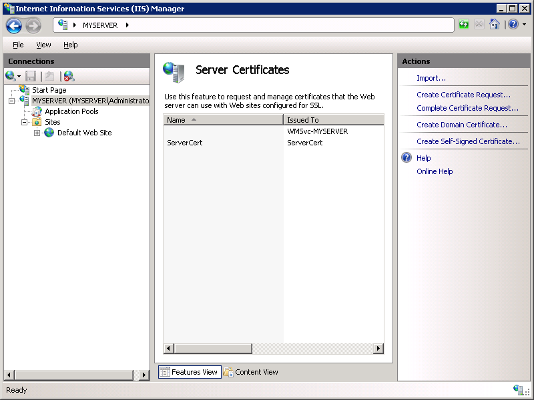The height and width of the screenshot is (400, 534).
Task: Open the Create New Connection globe icon
Action: 10,75
